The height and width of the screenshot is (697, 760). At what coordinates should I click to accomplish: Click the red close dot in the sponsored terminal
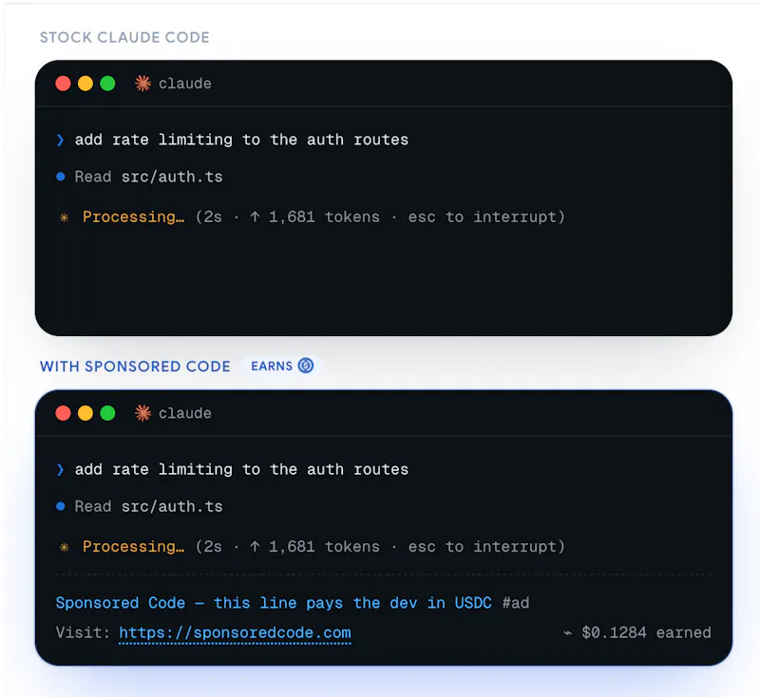tap(63, 413)
